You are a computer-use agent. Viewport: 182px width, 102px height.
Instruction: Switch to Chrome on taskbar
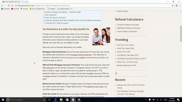[73, 99]
